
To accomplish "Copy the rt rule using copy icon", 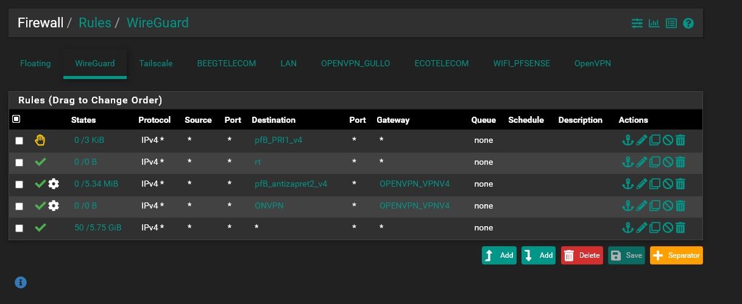I will coord(655,162).
